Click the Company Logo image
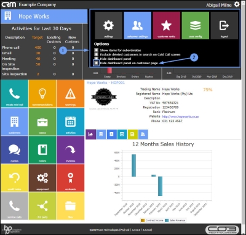The image size is (246, 235). [104, 97]
